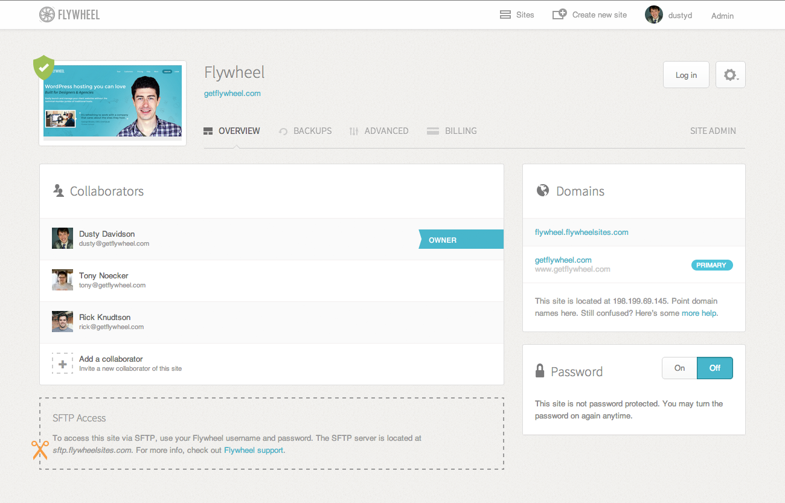Click the Password heading text

pyautogui.click(x=577, y=372)
